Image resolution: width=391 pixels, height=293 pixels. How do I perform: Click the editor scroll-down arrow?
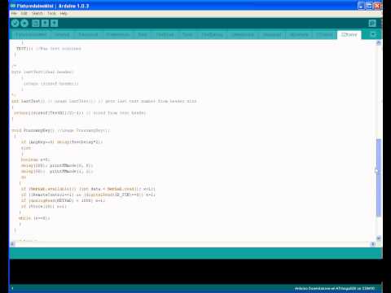(x=379, y=238)
